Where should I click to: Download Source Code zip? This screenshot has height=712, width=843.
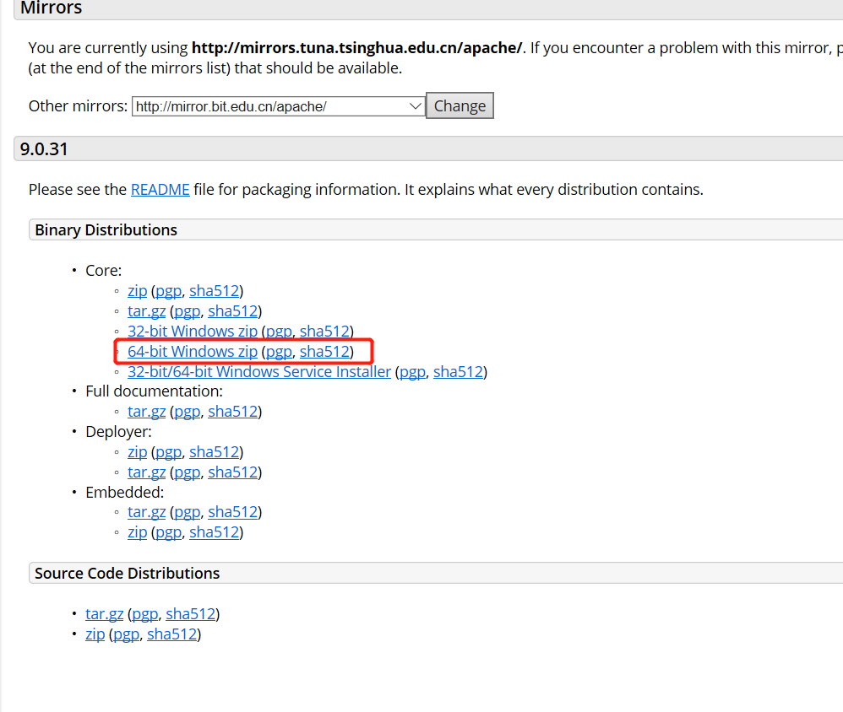[95, 634]
